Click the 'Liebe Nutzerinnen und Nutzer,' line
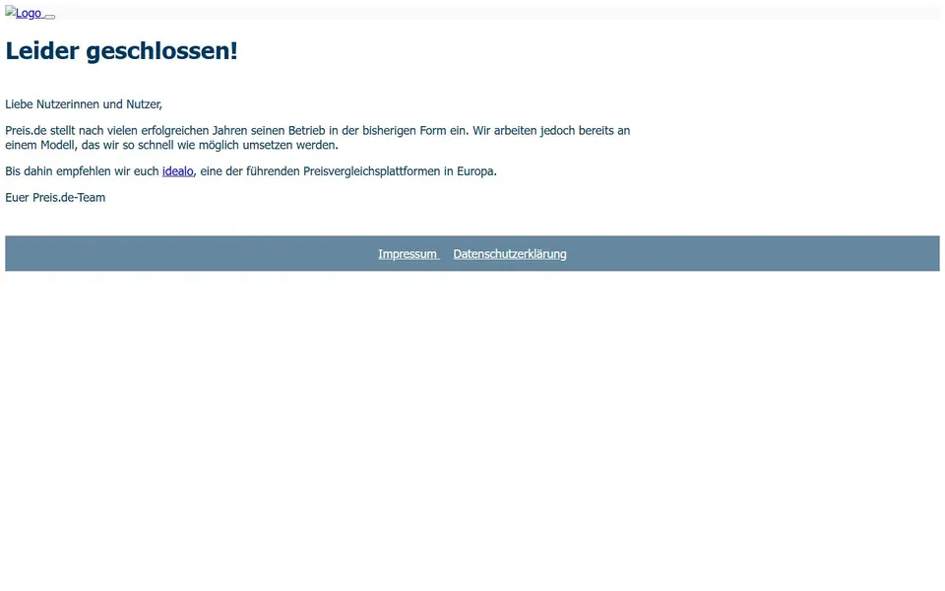 pyautogui.click(x=84, y=104)
